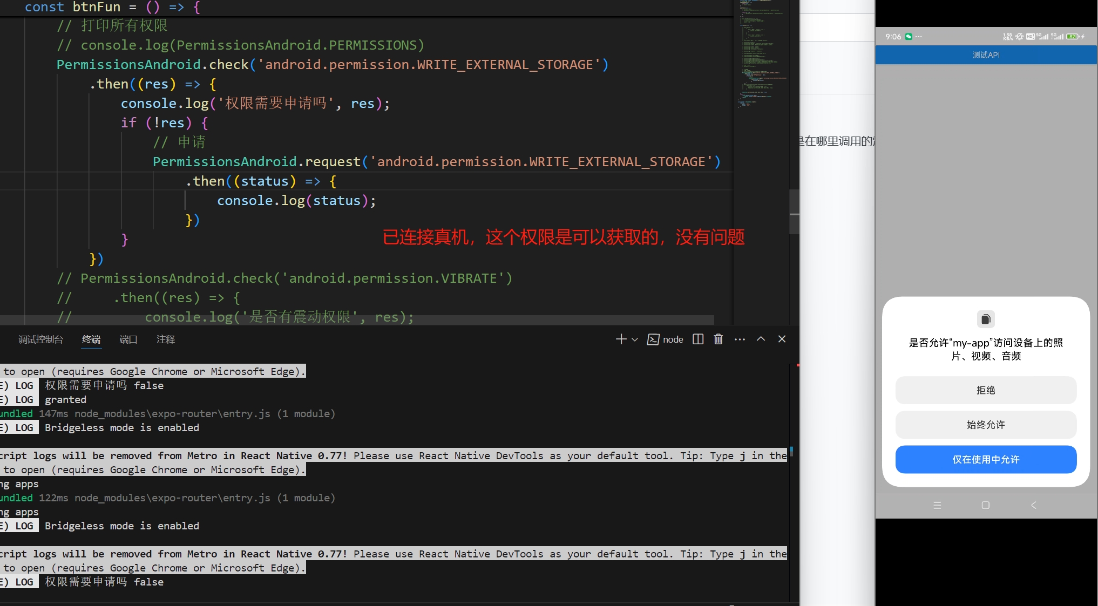
Task: Switch to the 终端 tab
Action: (x=91, y=339)
